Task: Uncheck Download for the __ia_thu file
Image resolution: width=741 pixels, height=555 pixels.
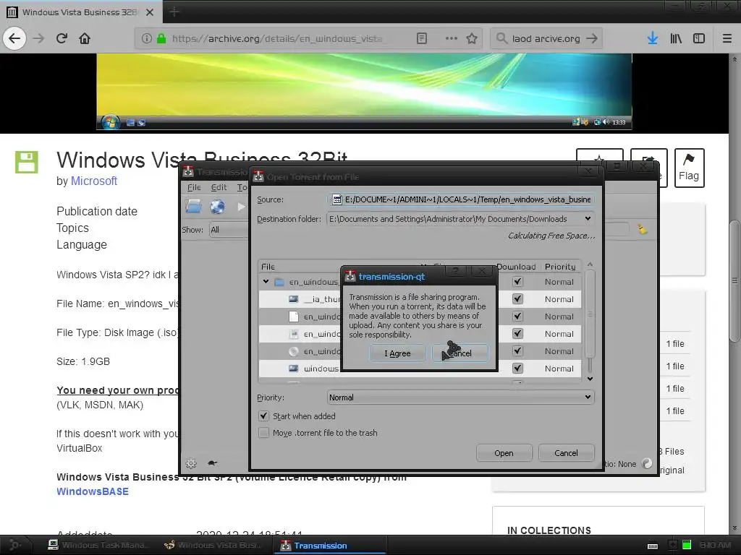Action: [517, 298]
